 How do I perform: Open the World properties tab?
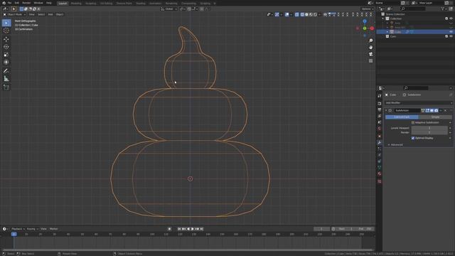(379, 129)
